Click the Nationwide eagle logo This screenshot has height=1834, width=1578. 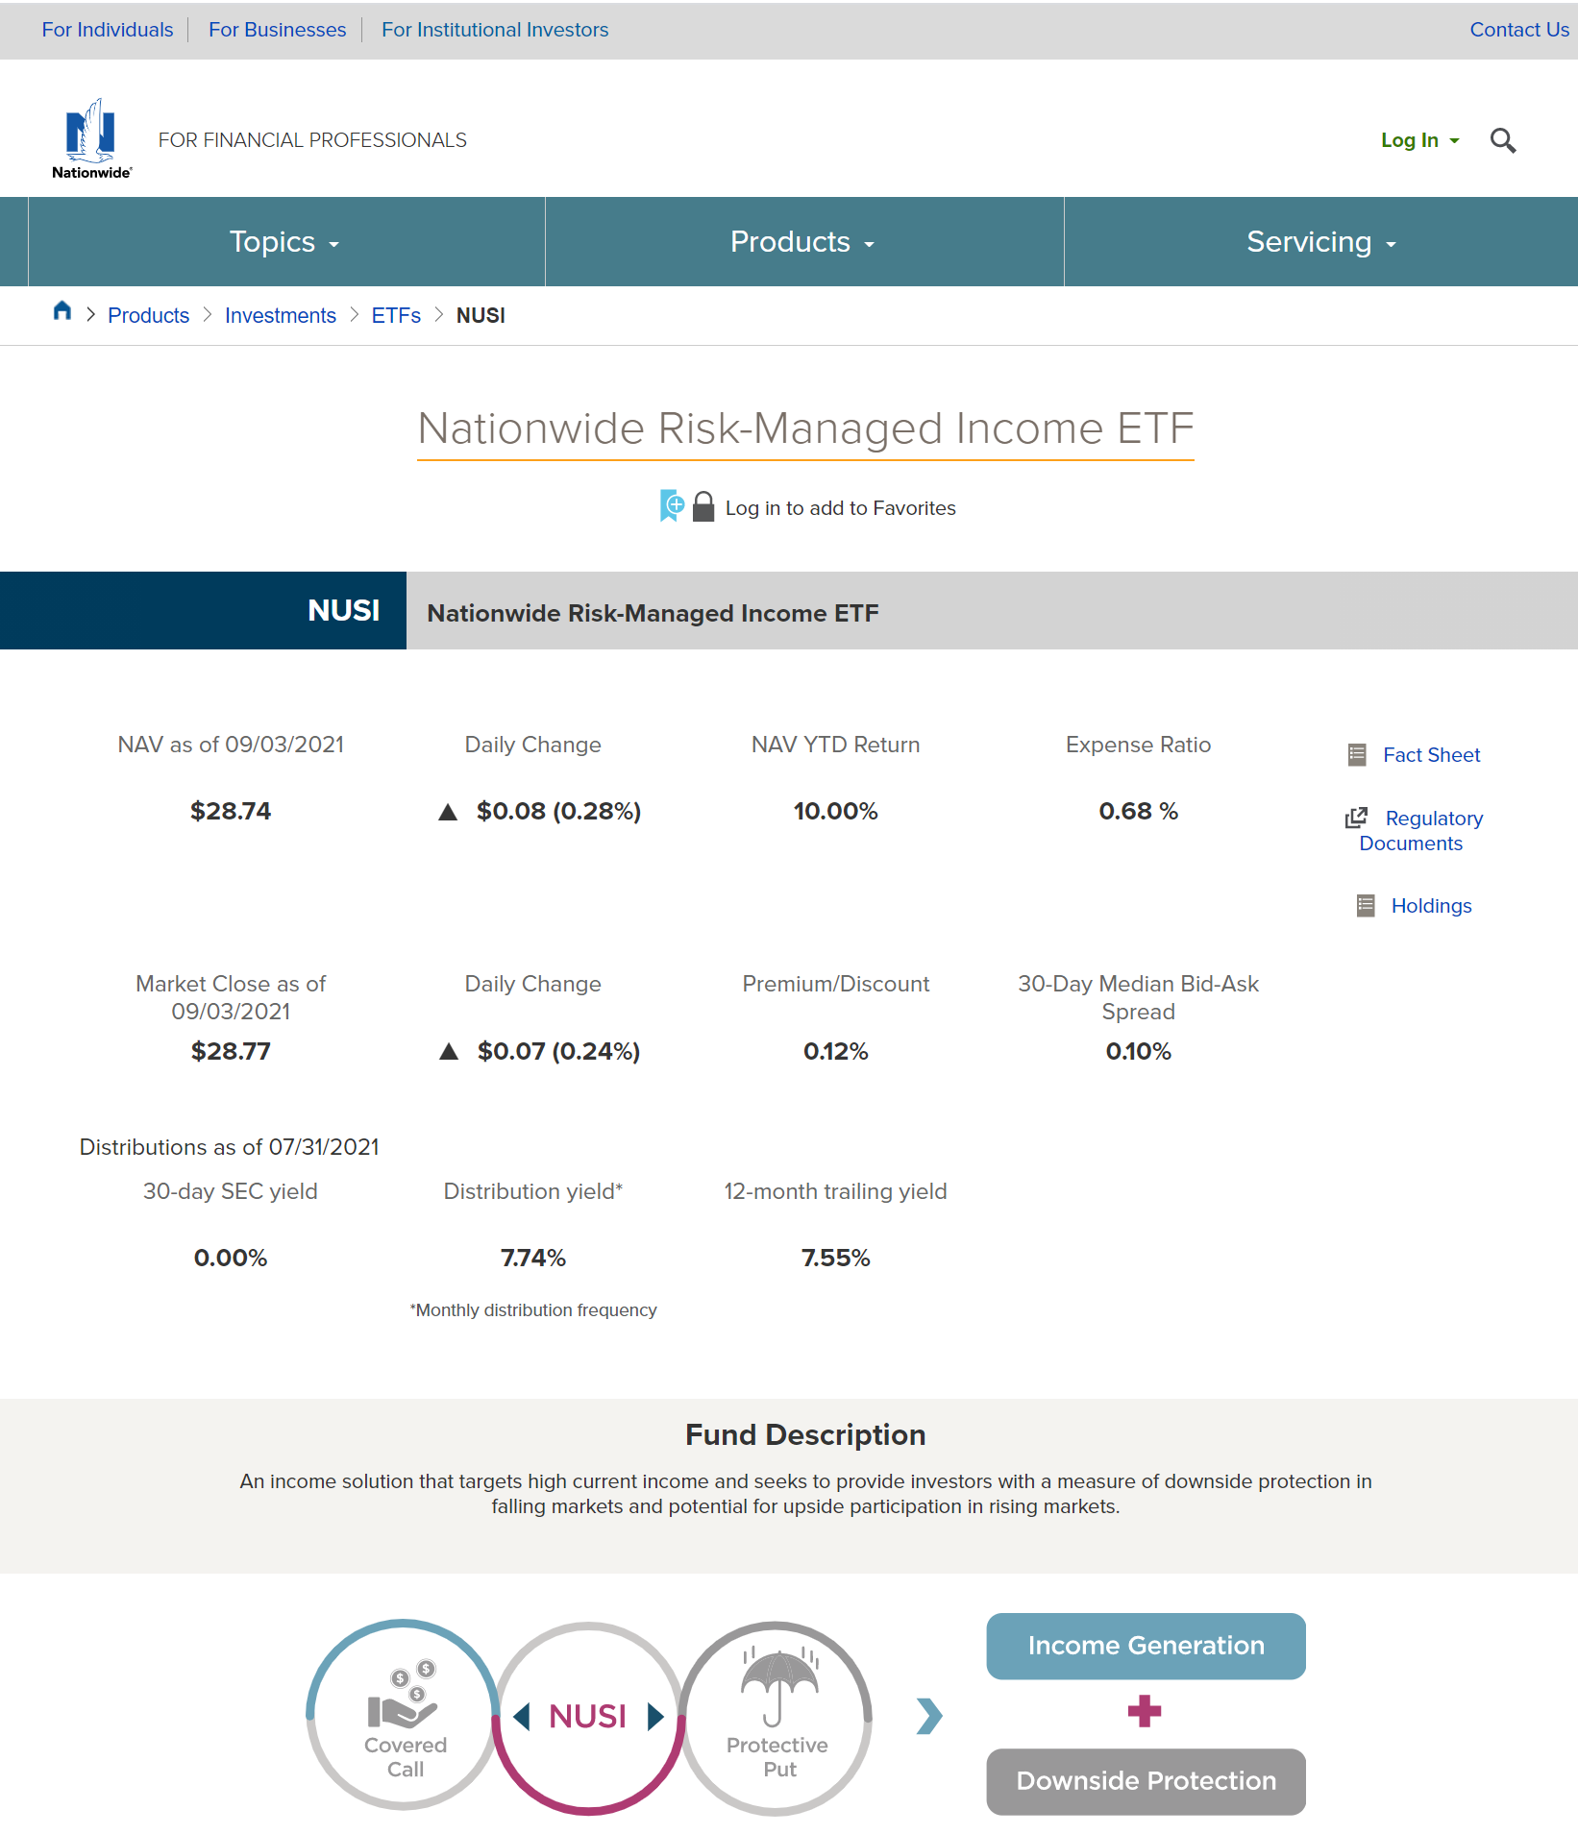click(91, 138)
